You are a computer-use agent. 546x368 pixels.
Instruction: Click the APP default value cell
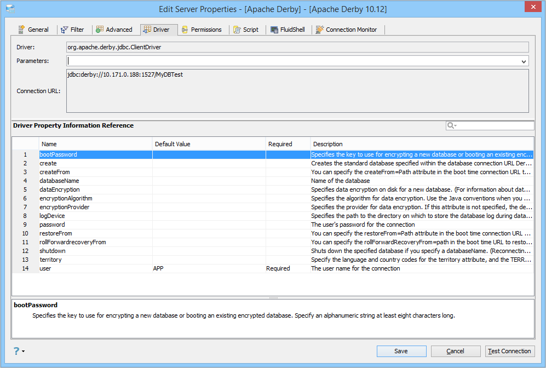(209, 268)
